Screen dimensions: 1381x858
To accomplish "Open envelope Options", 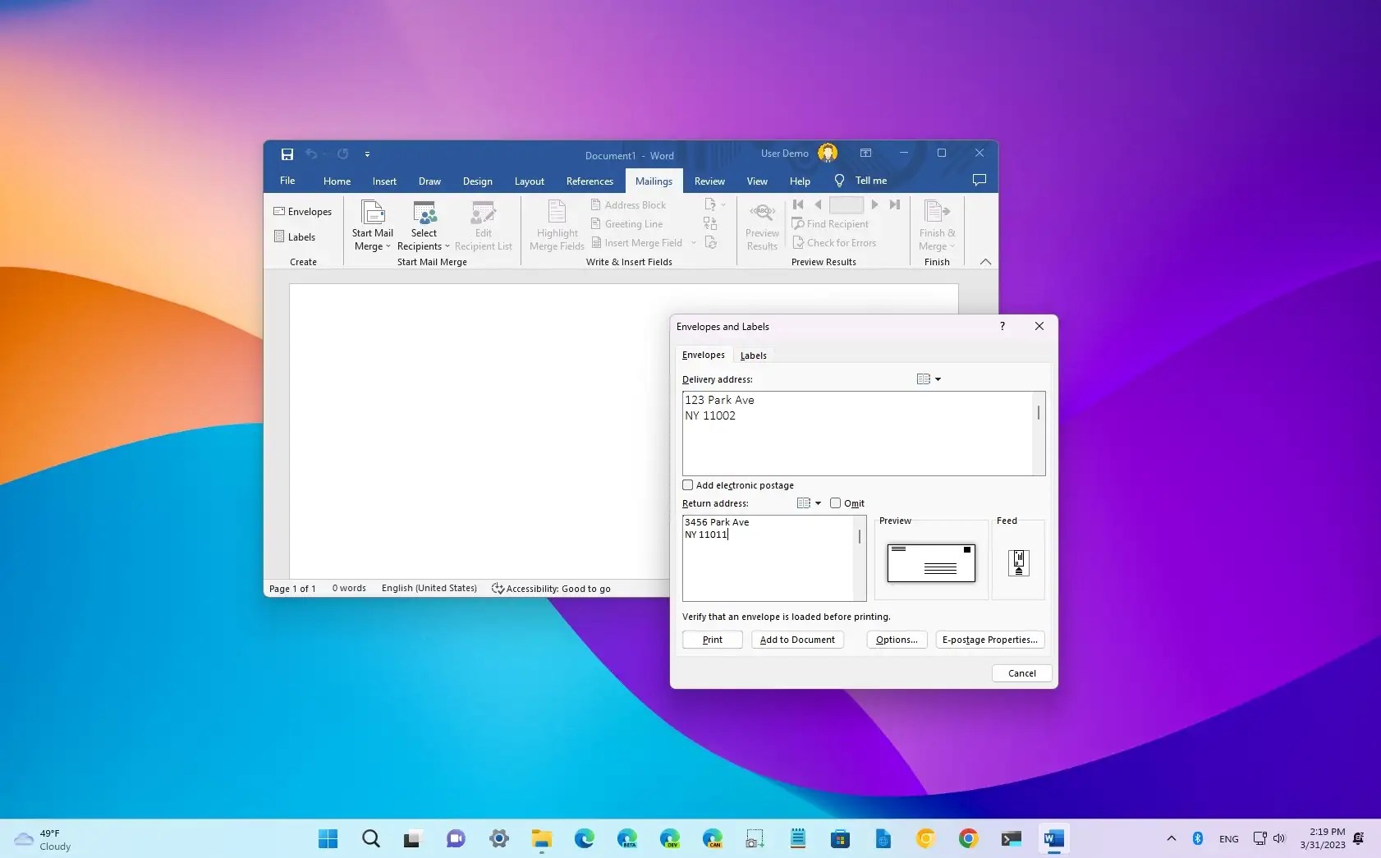I will (x=895, y=640).
